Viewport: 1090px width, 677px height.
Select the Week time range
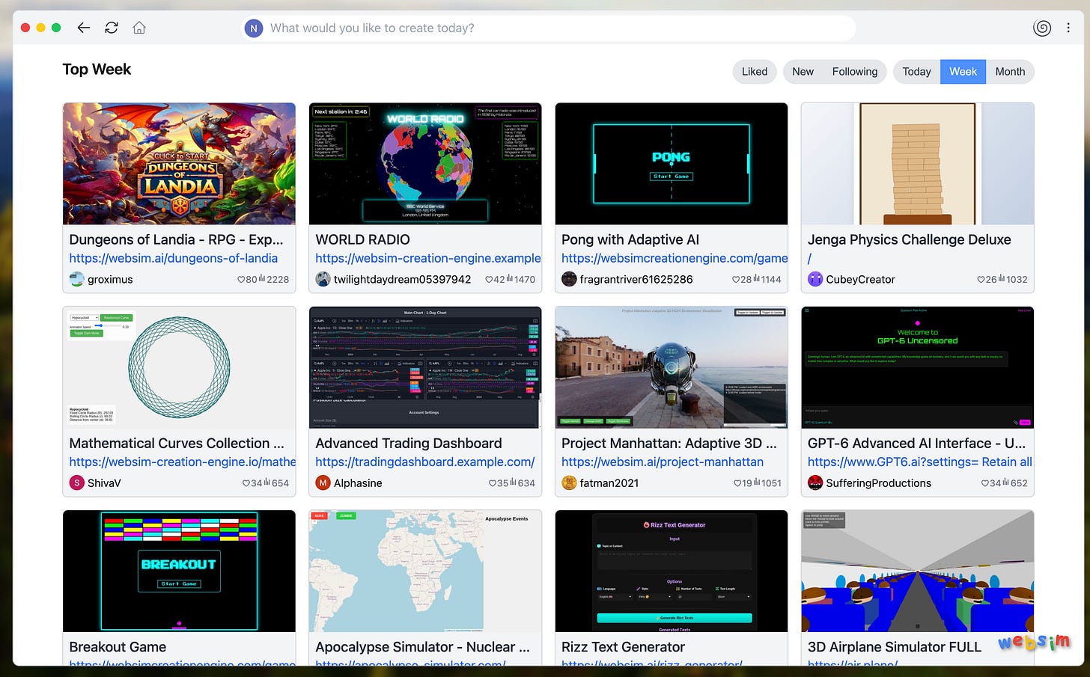click(x=963, y=72)
